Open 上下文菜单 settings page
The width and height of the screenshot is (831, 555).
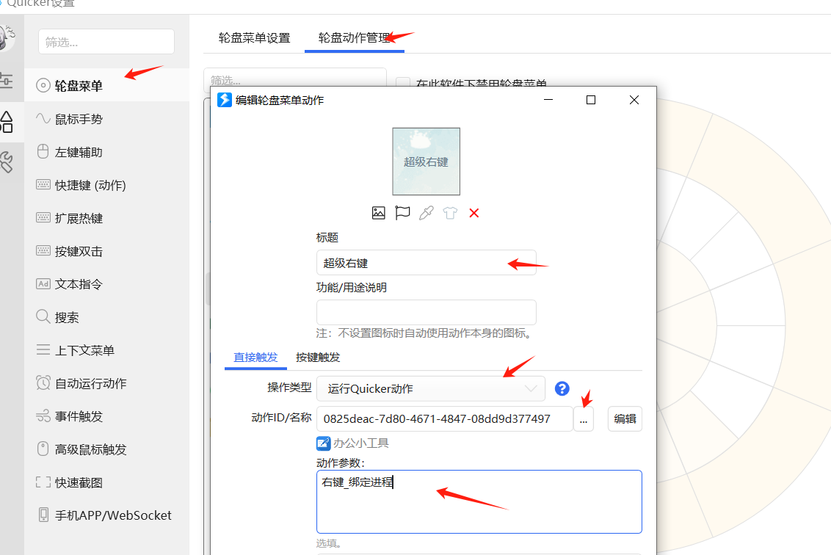(x=106, y=350)
